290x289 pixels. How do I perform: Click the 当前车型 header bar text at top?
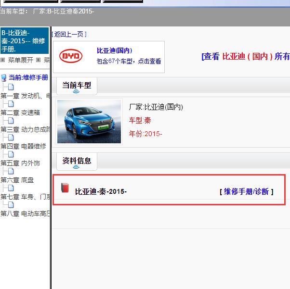(x=47, y=11)
